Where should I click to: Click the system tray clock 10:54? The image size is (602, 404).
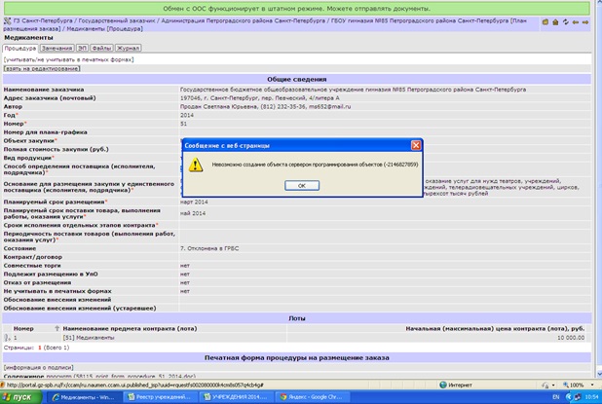tap(591, 397)
